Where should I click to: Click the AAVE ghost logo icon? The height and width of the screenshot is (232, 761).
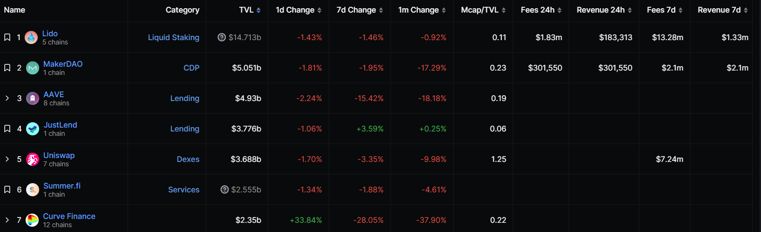coord(32,99)
